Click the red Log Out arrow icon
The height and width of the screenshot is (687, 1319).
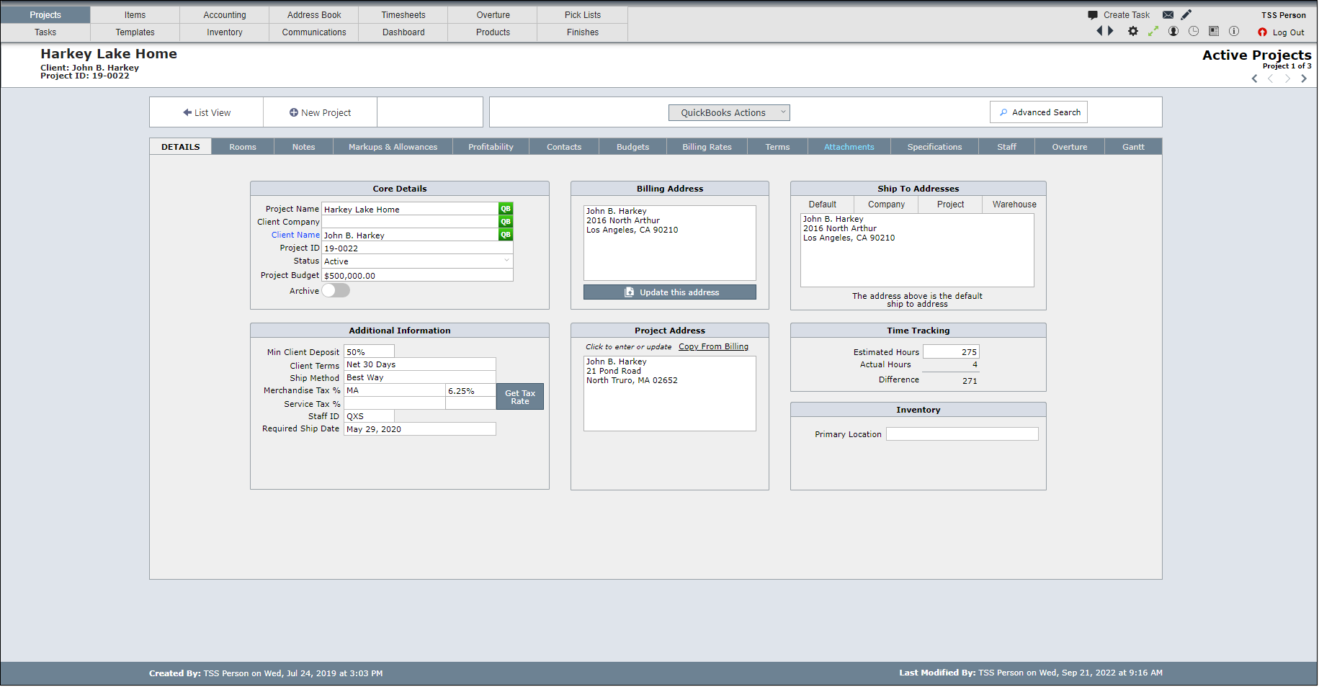tap(1262, 32)
